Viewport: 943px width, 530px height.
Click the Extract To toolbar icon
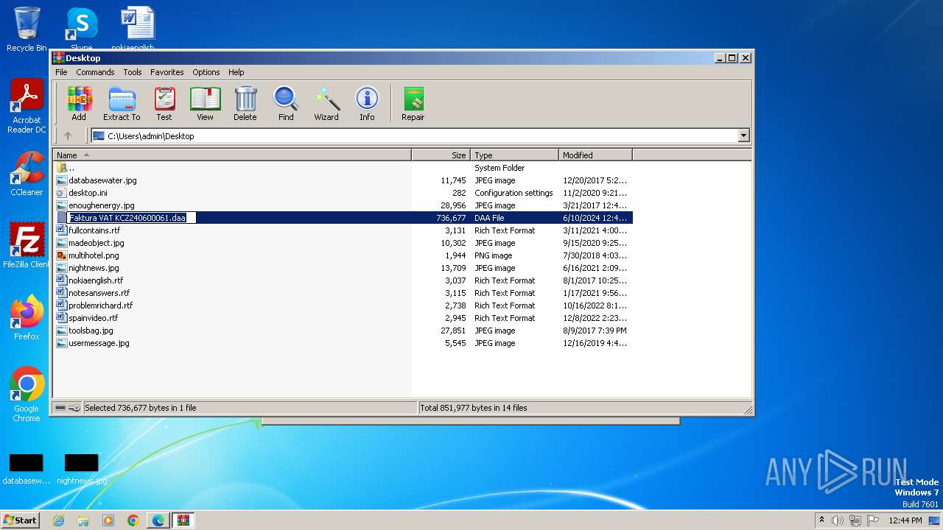tap(122, 103)
